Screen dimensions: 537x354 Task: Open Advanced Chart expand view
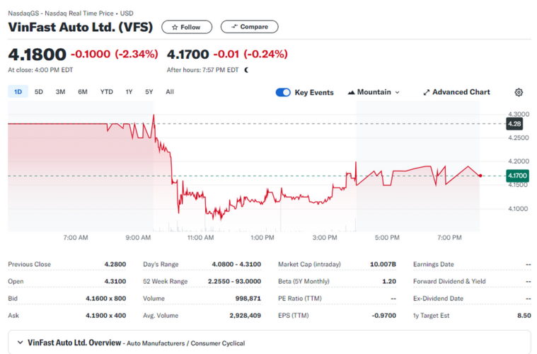pyautogui.click(x=456, y=92)
